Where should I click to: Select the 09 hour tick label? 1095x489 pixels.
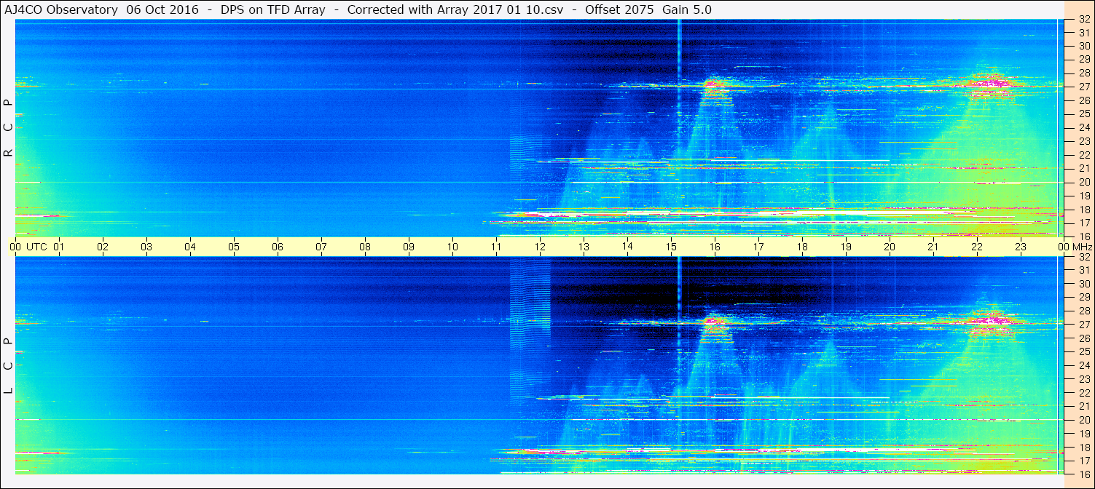(x=409, y=247)
